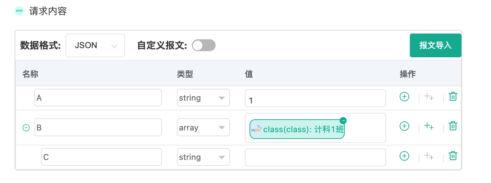491x183 pixels.
Task: Collapse the B array row
Action: pos(26,128)
